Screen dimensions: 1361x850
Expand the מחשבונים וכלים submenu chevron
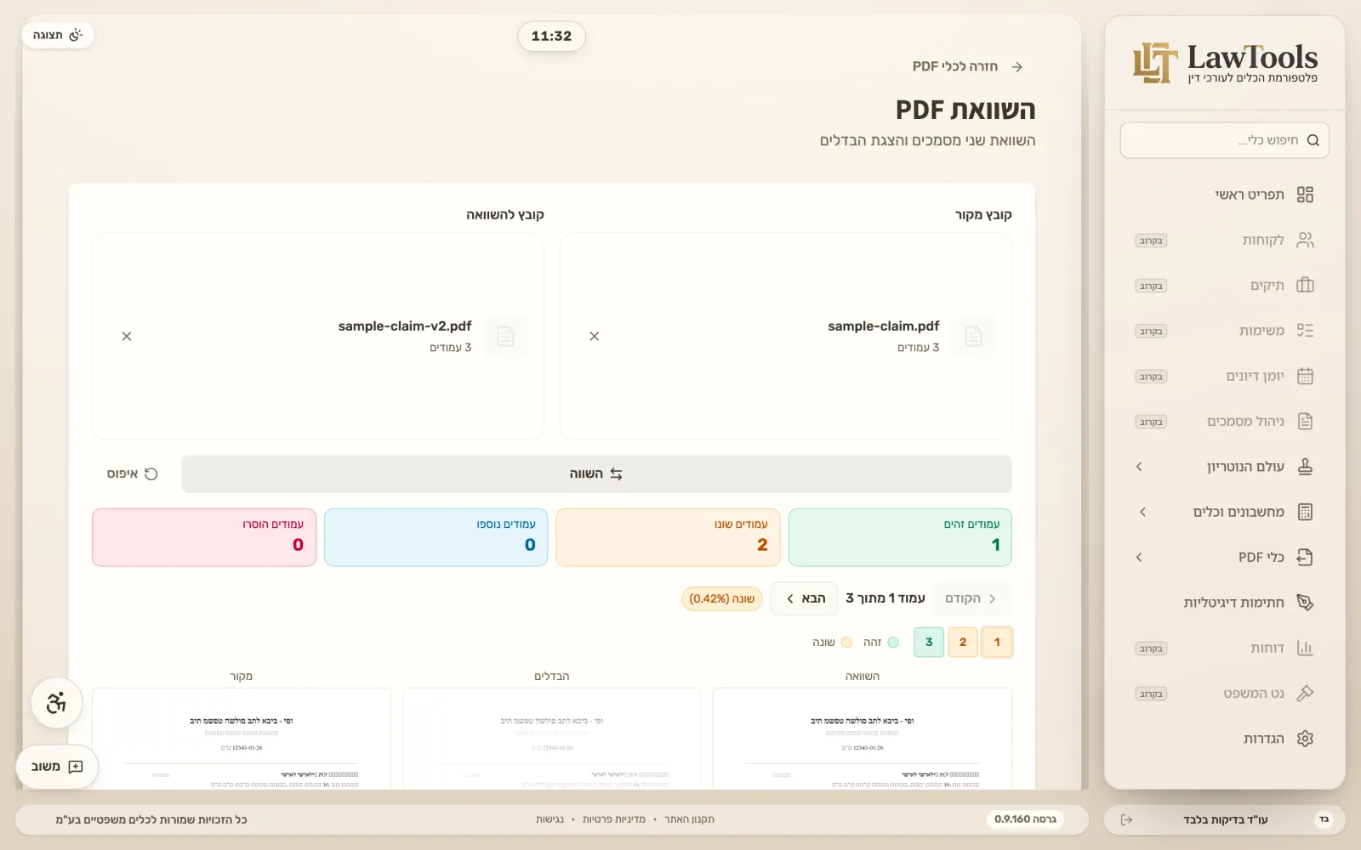tap(1142, 512)
